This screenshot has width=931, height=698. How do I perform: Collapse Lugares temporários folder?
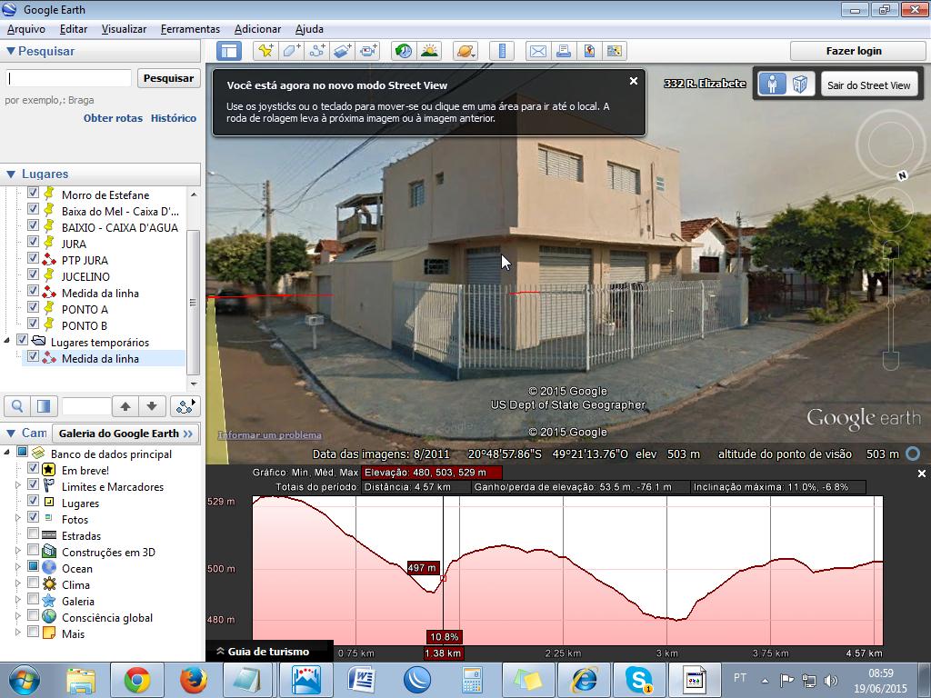(7, 342)
